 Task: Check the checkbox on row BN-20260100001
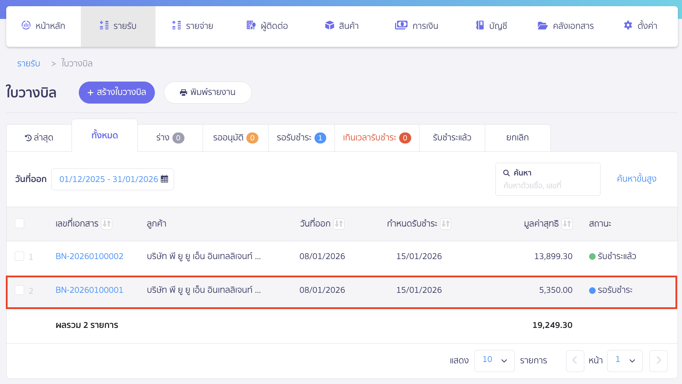pos(20,290)
